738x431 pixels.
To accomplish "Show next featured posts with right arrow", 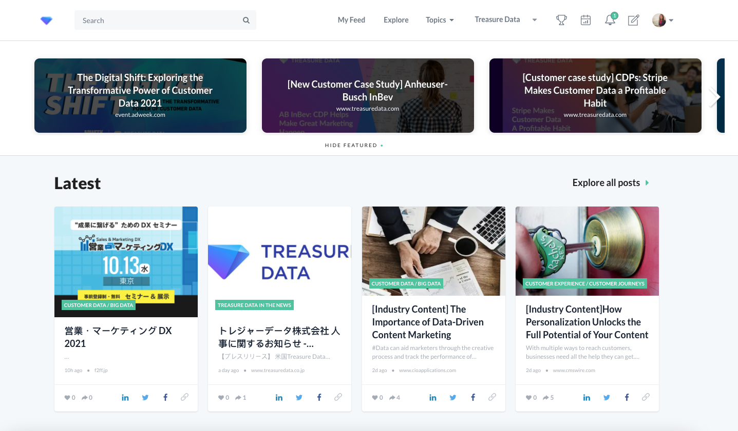I will pyautogui.click(x=714, y=97).
